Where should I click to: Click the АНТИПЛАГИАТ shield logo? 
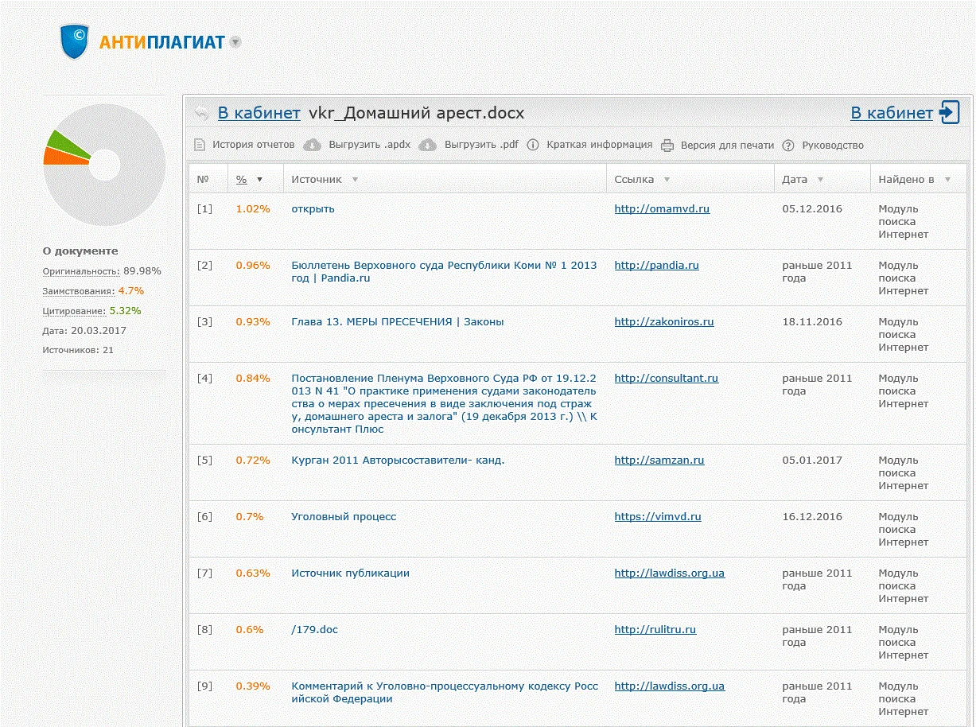point(74,41)
